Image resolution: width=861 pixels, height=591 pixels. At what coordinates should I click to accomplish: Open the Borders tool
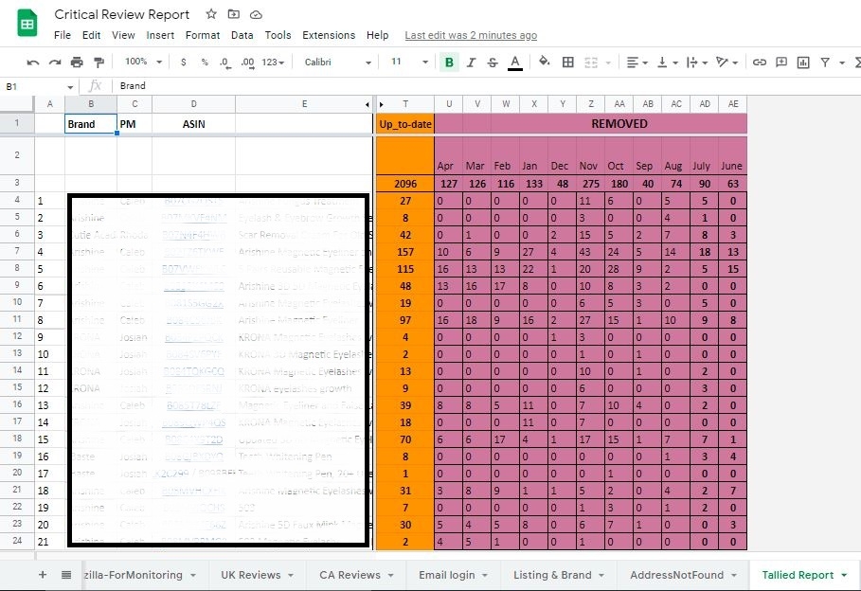click(568, 63)
